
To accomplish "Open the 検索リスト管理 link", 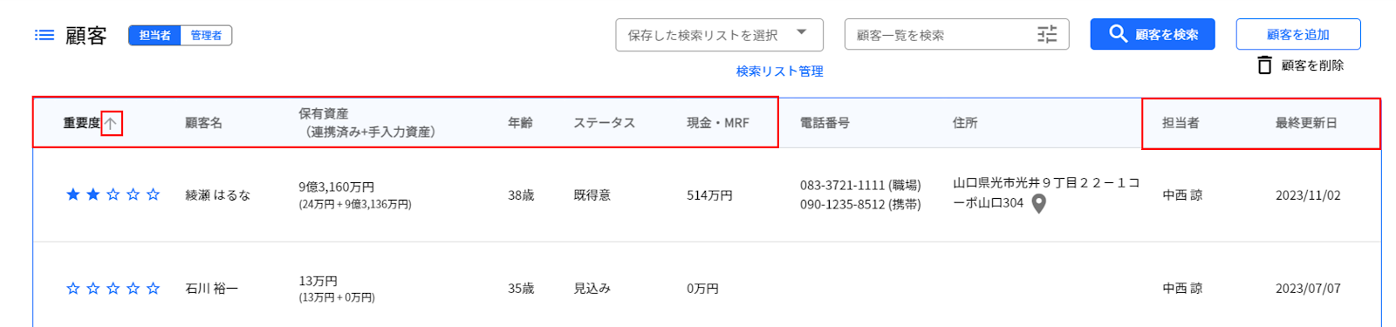I will click(779, 72).
